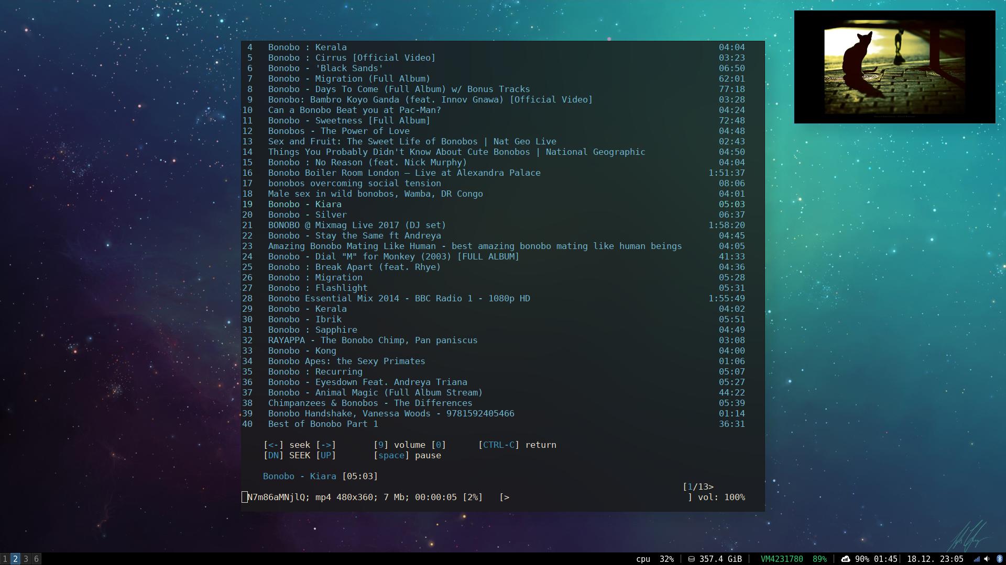1006x565 pixels.
Task: Click the date and time display
Action: pyautogui.click(x=935, y=559)
